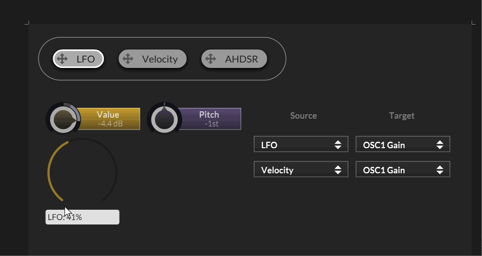The height and width of the screenshot is (256, 482).
Task: Click the Source column header
Action: pos(303,116)
